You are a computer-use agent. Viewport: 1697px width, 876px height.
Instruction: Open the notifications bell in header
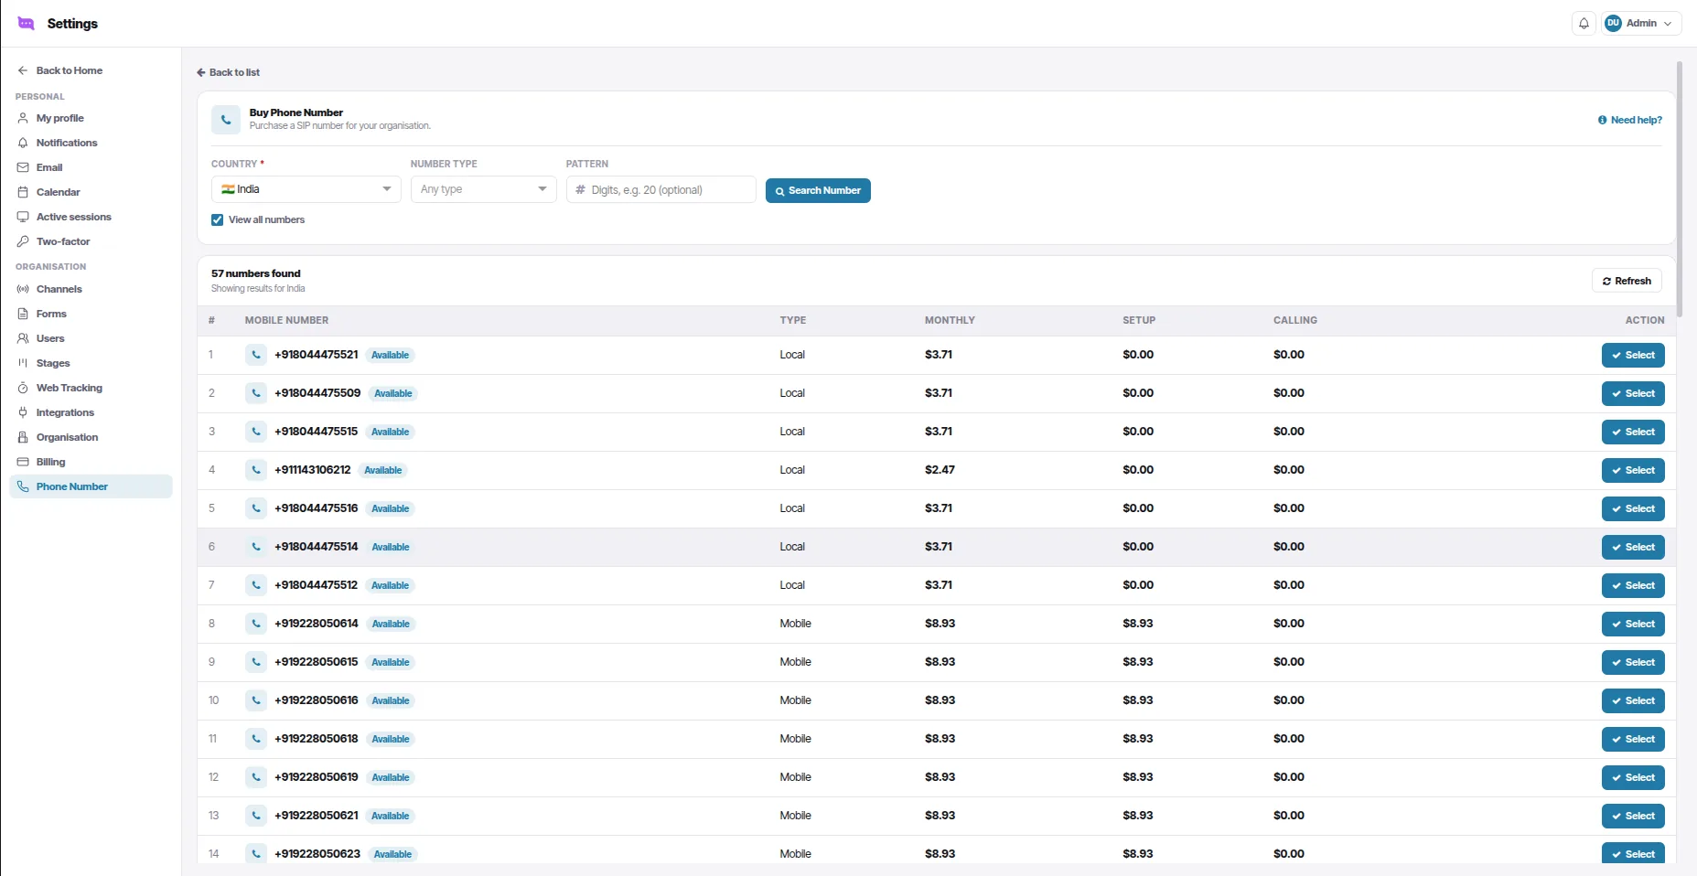(x=1584, y=24)
